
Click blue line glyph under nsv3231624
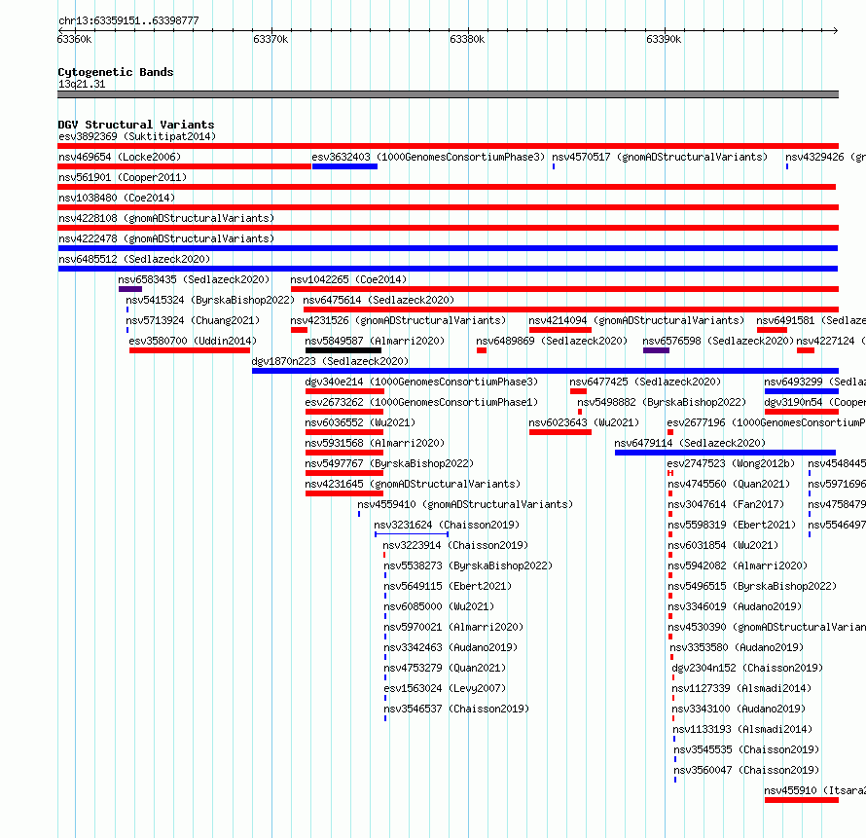[x=412, y=534]
